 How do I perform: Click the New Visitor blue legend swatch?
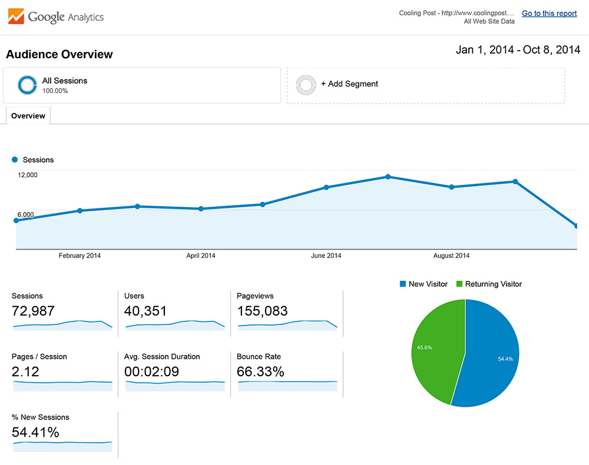point(403,284)
